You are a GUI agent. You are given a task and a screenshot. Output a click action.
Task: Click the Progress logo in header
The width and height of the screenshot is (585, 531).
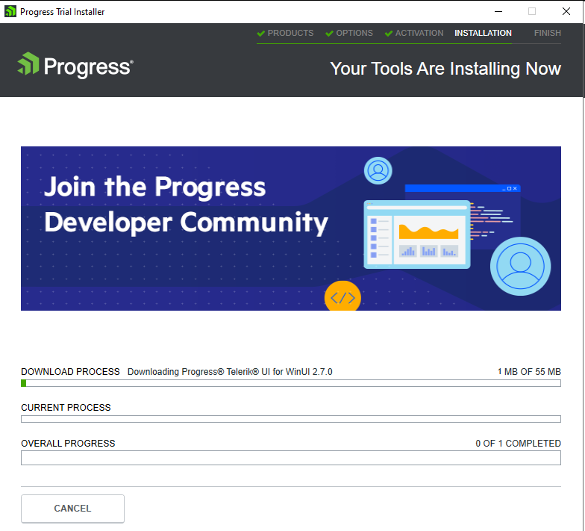coord(75,65)
